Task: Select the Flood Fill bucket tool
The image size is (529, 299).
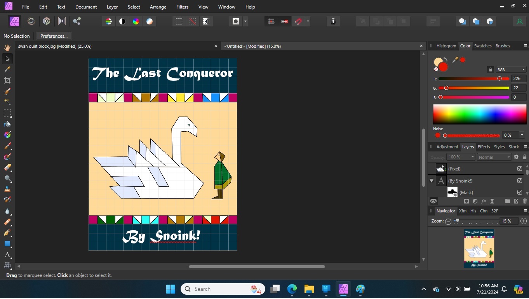Action: click(x=7, y=124)
